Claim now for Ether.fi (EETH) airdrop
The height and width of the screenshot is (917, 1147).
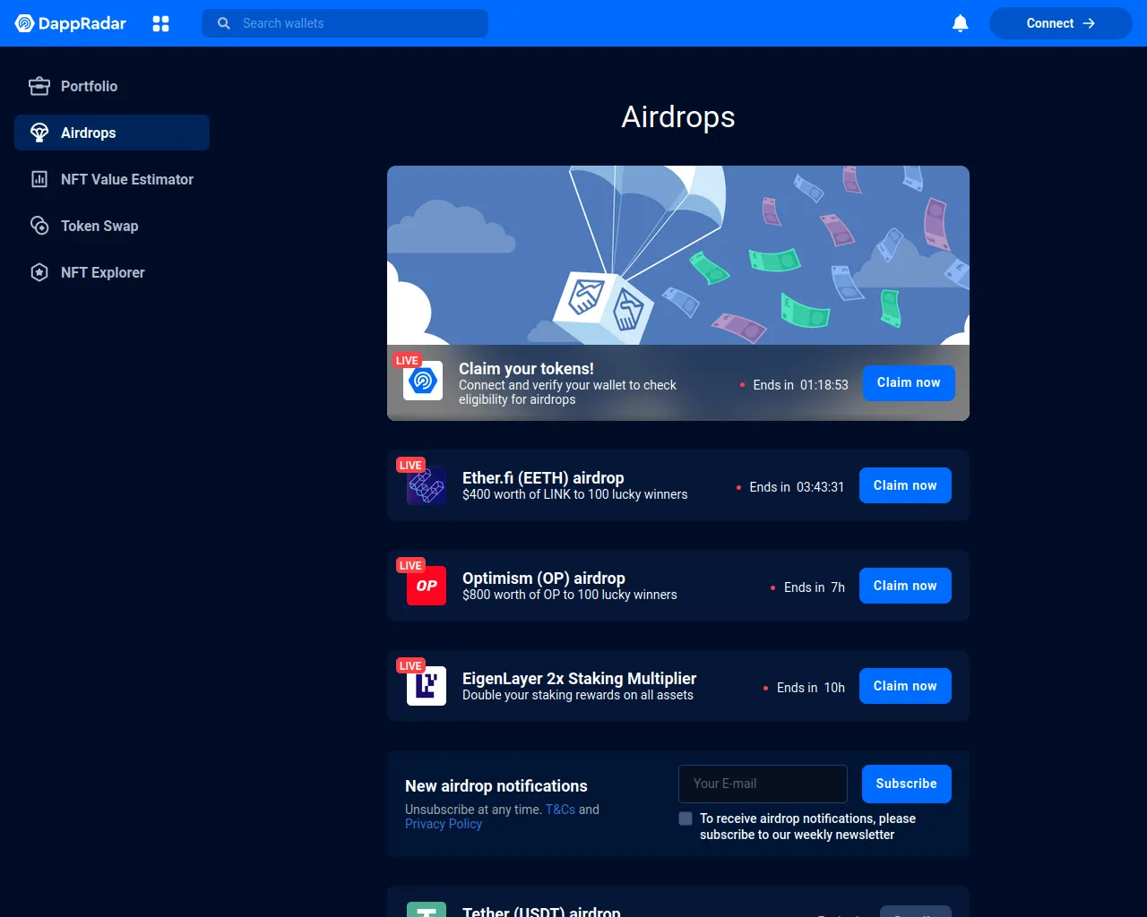click(x=905, y=485)
